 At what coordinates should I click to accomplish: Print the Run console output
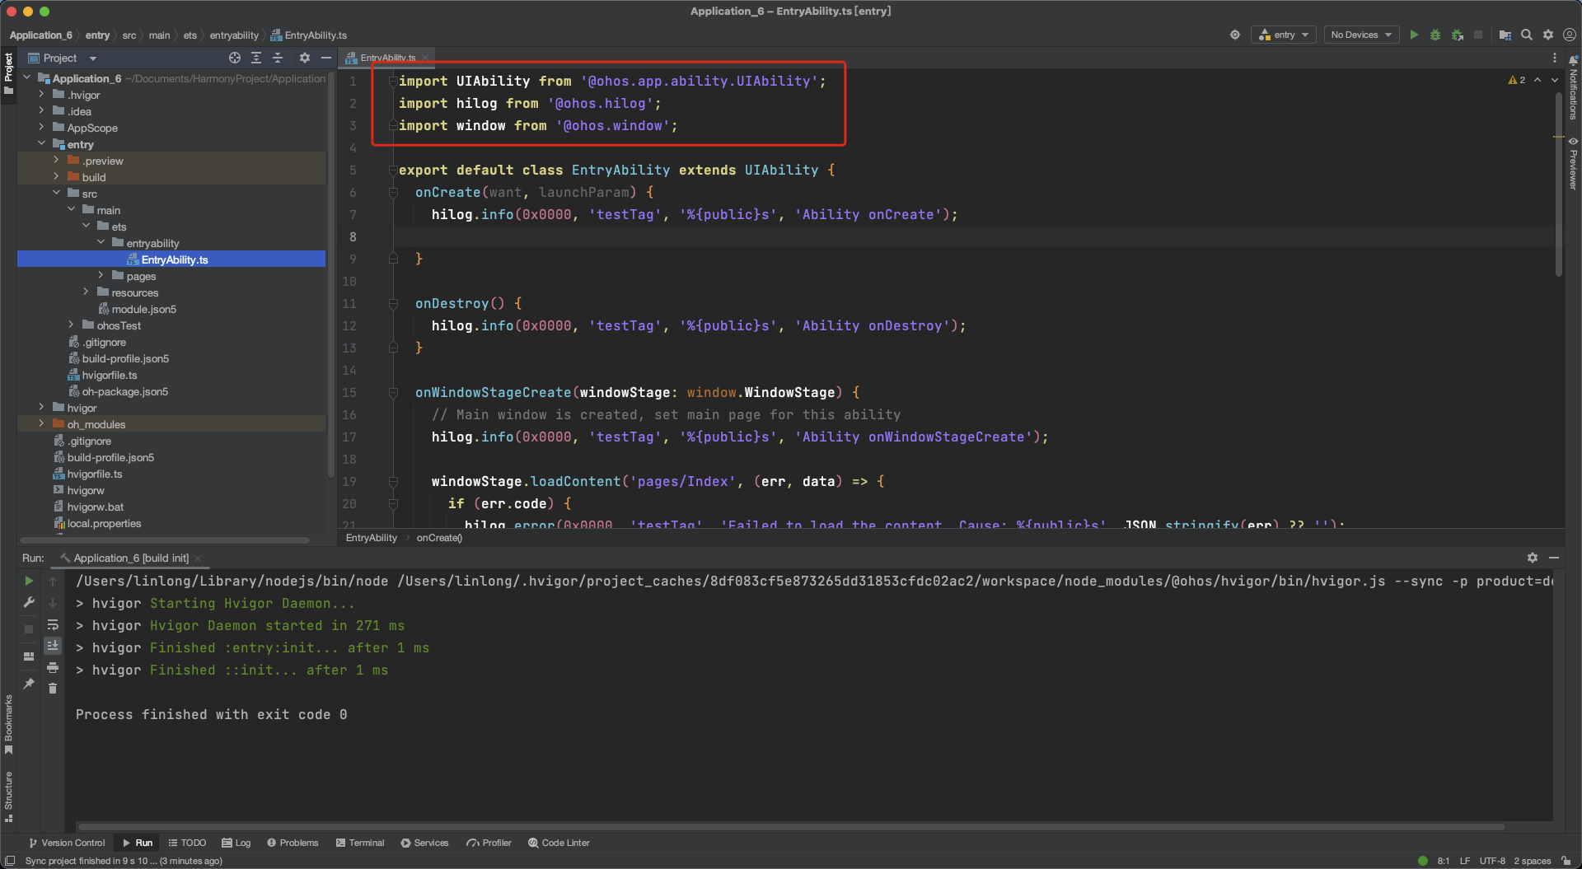point(53,667)
